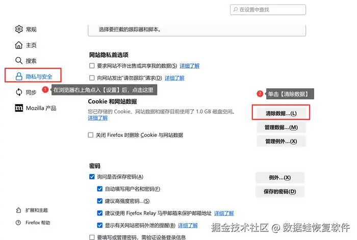Click 管理例外...(X) button
The height and width of the screenshot is (240, 357).
[281, 141]
